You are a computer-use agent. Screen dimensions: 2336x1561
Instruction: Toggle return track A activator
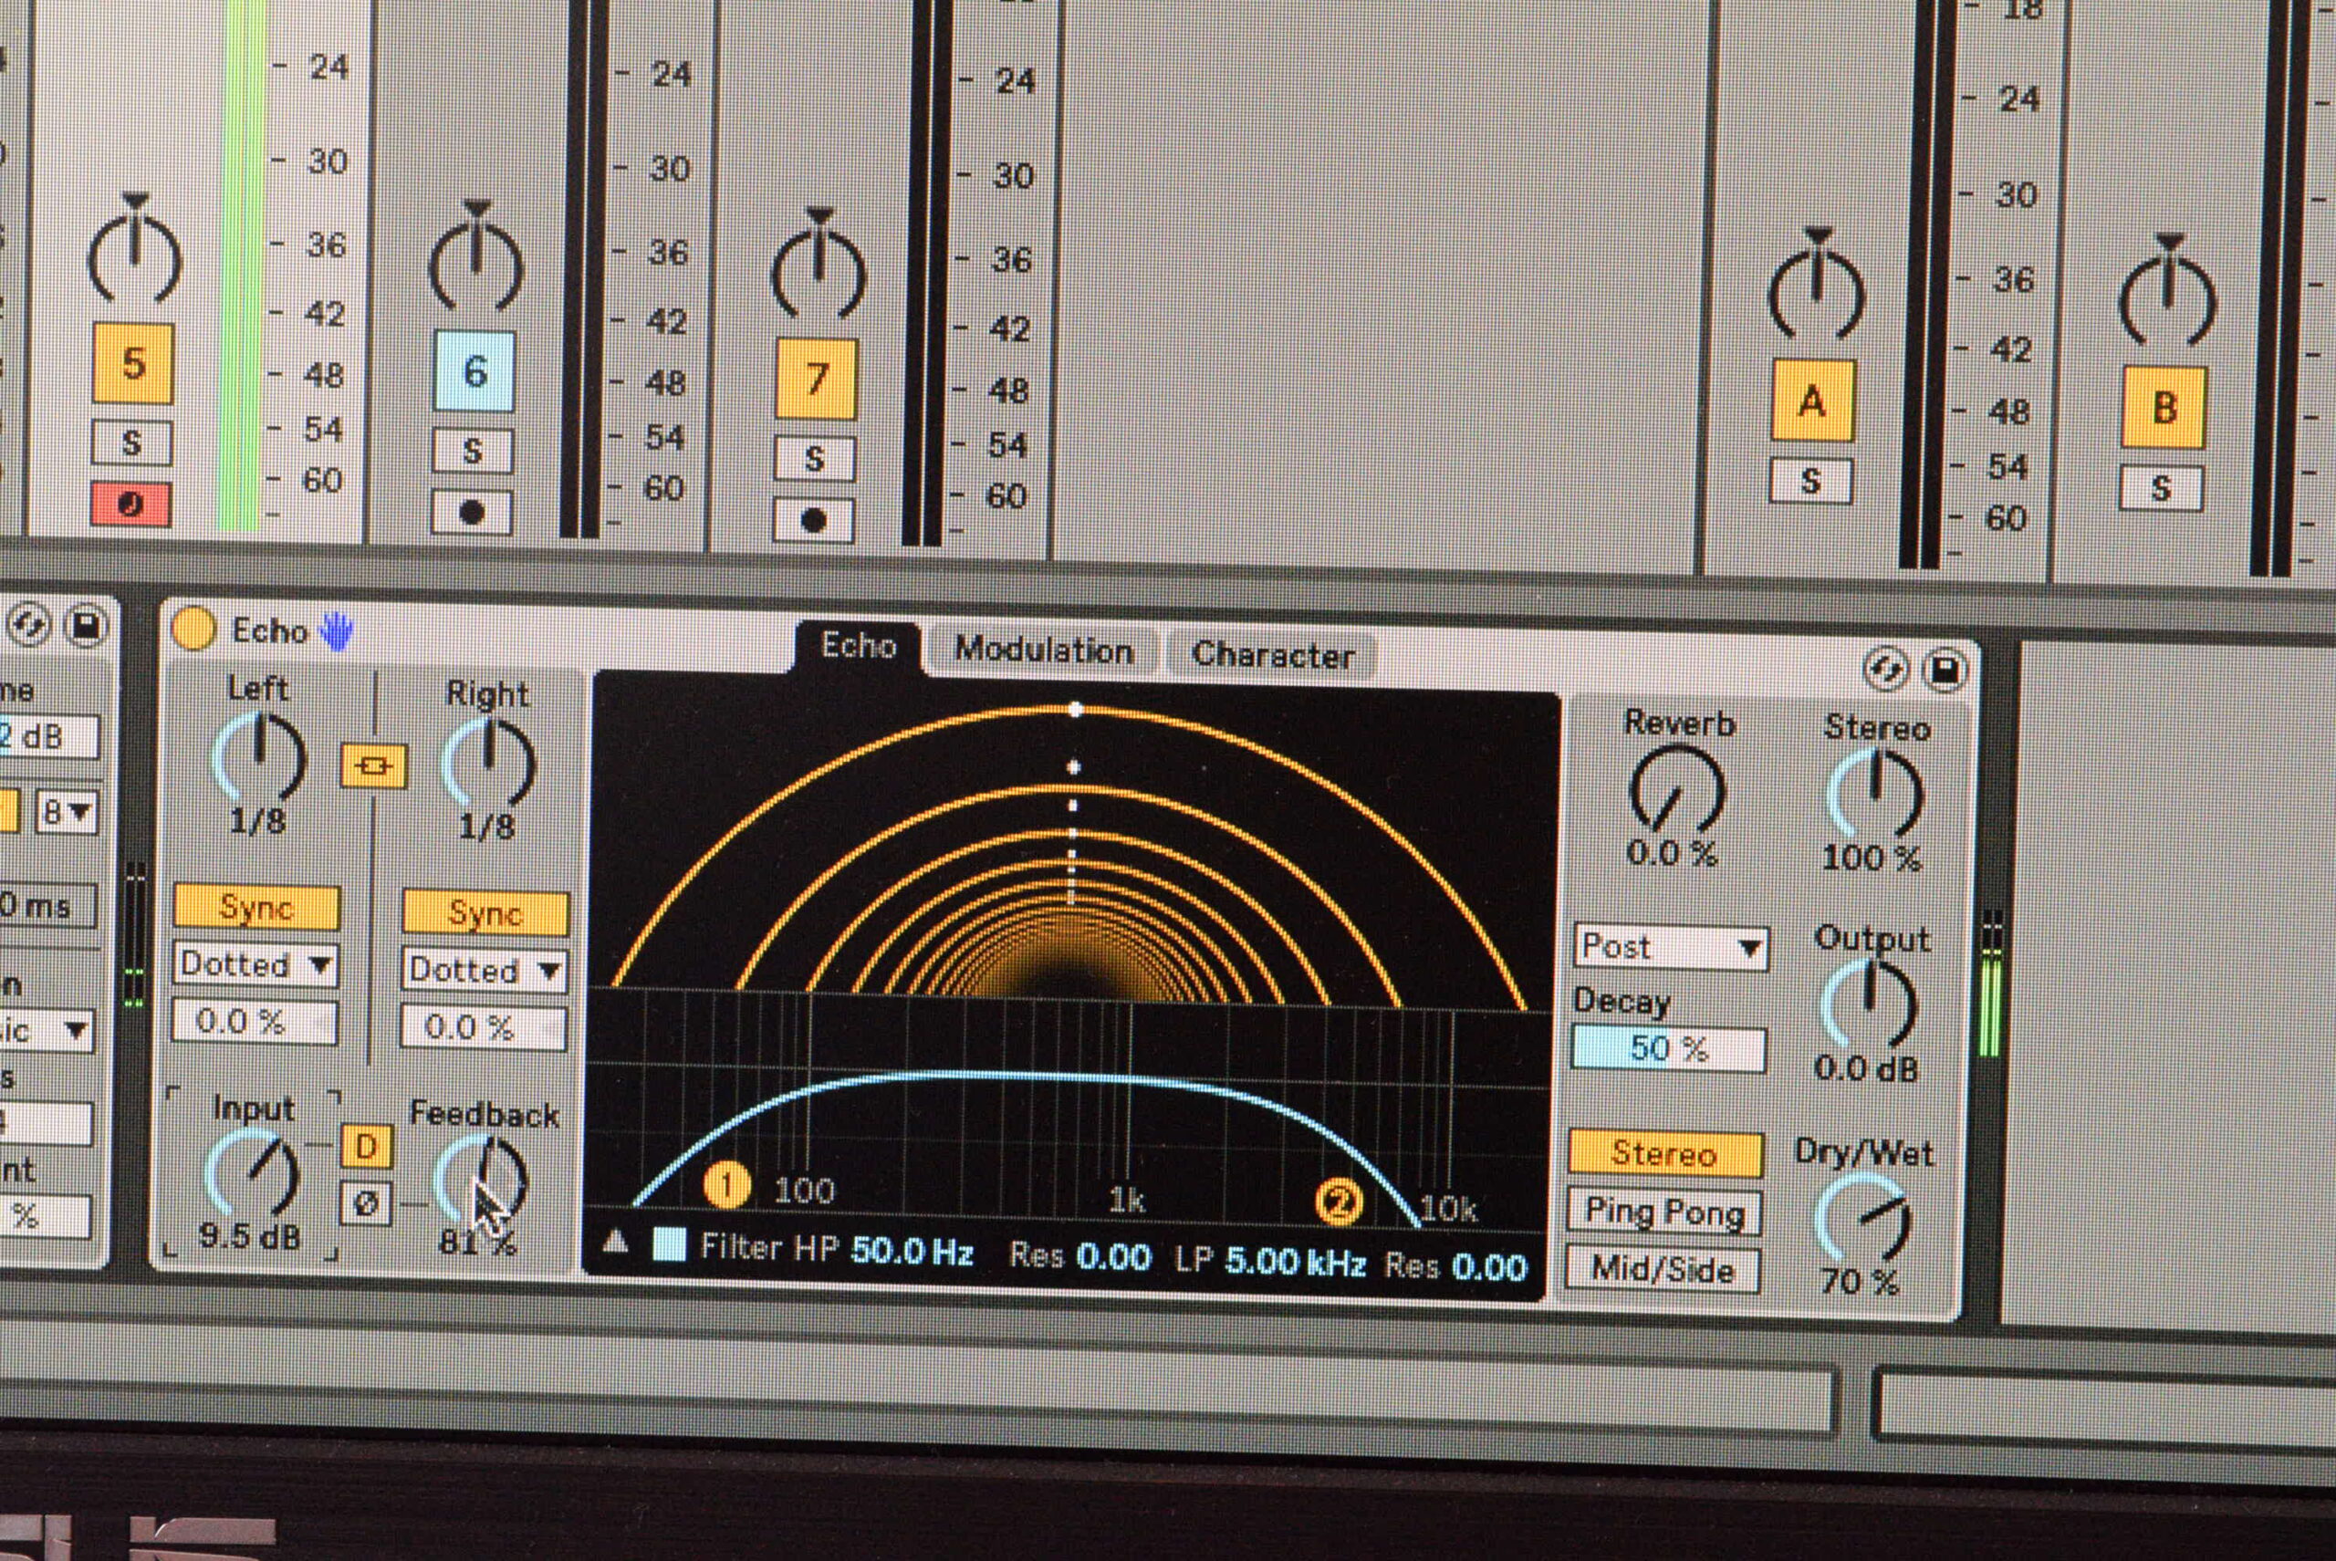pos(1812,401)
